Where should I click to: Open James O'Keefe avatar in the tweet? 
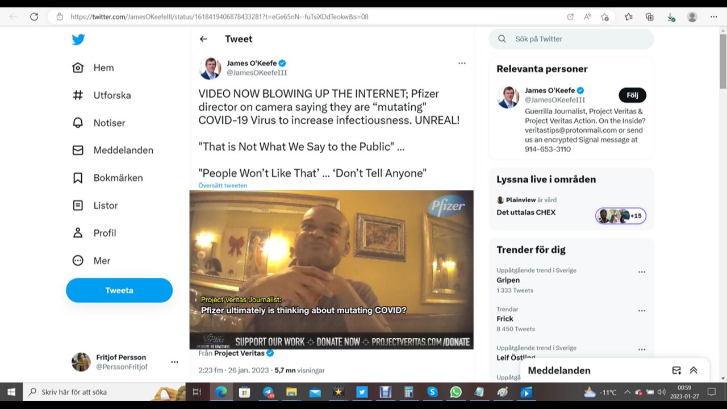pyautogui.click(x=210, y=68)
